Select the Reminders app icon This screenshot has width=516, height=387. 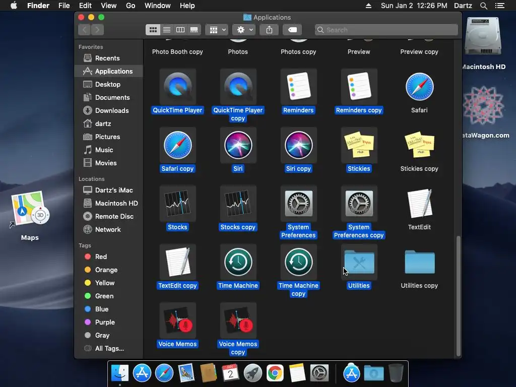coord(298,87)
